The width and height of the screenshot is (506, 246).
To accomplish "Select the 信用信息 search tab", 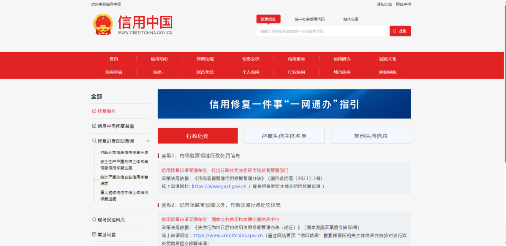I will click(x=268, y=19).
